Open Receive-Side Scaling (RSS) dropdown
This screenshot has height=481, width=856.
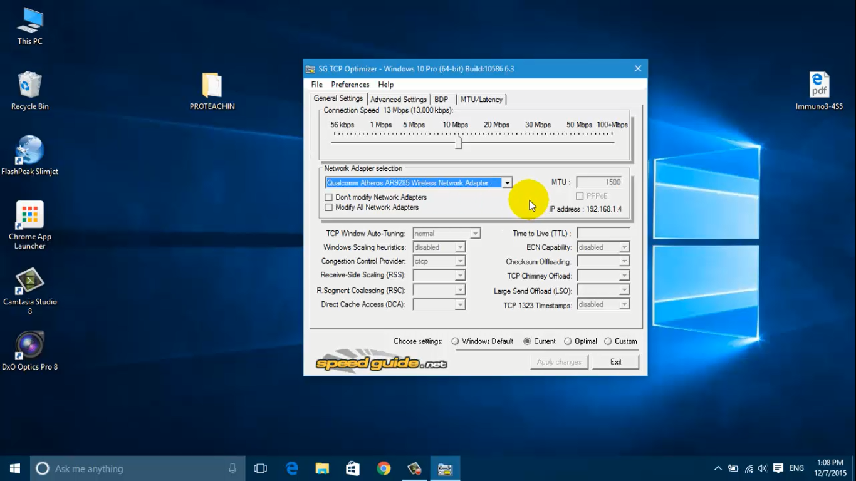pyautogui.click(x=460, y=275)
